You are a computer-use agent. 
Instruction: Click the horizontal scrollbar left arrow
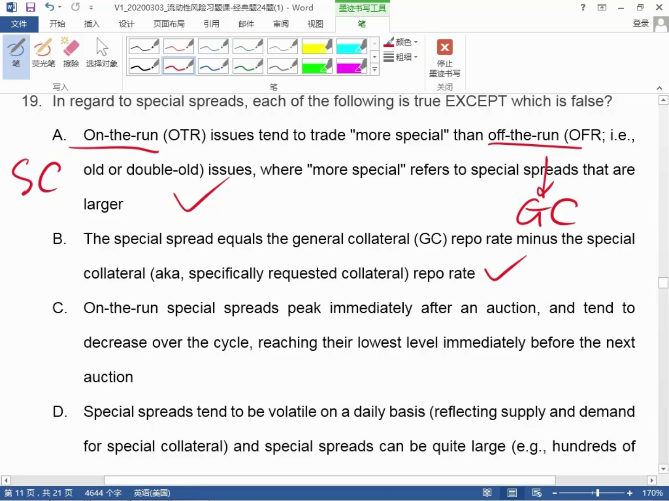pyautogui.click(x=6, y=480)
